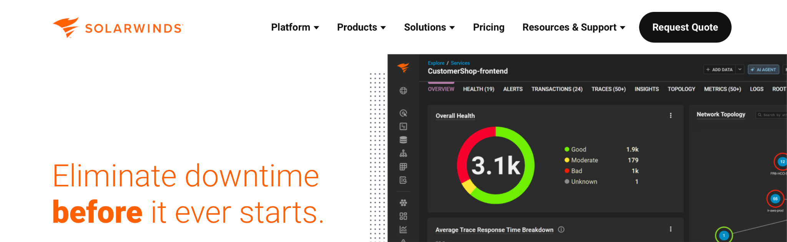Switch to the OVERVIEW tab
787x242 pixels.
point(441,89)
